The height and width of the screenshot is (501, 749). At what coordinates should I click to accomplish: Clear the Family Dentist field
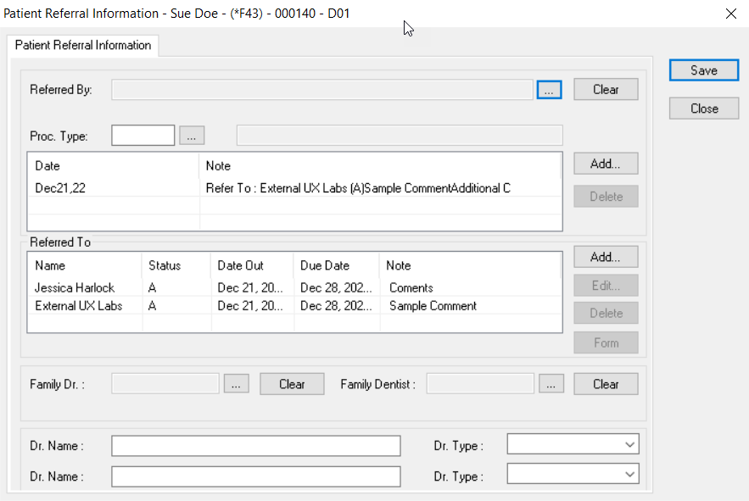(x=606, y=384)
